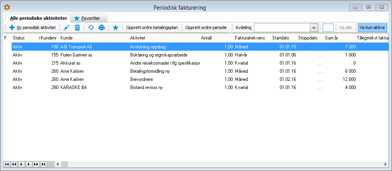Viewport: 392px width, 171px height.
Task: Sort by Sum år column header
Action: [x=331, y=38]
